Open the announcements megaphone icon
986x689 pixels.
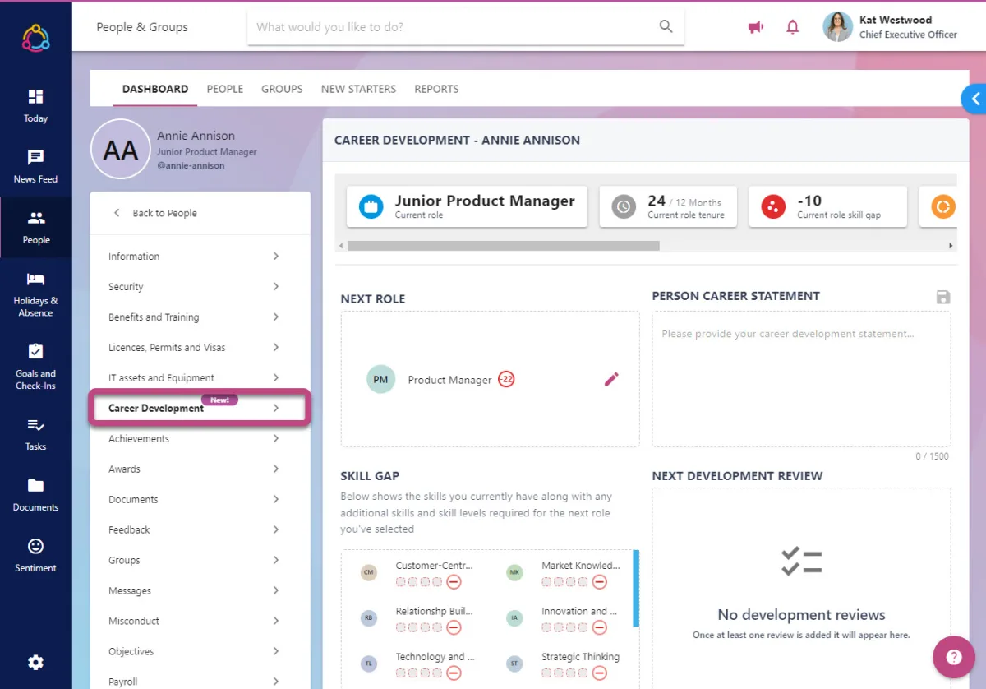pyautogui.click(x=755, y=27)
